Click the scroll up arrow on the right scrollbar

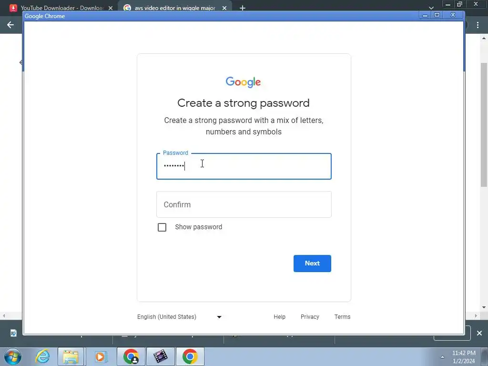[484, 38]
